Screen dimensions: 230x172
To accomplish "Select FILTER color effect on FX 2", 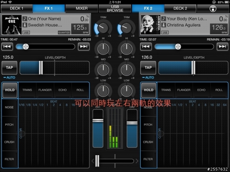I will [148, 159].
